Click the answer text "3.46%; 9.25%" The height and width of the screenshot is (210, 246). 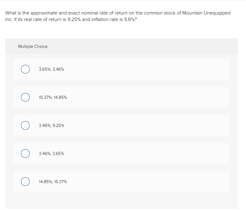[x=52, y=125]
